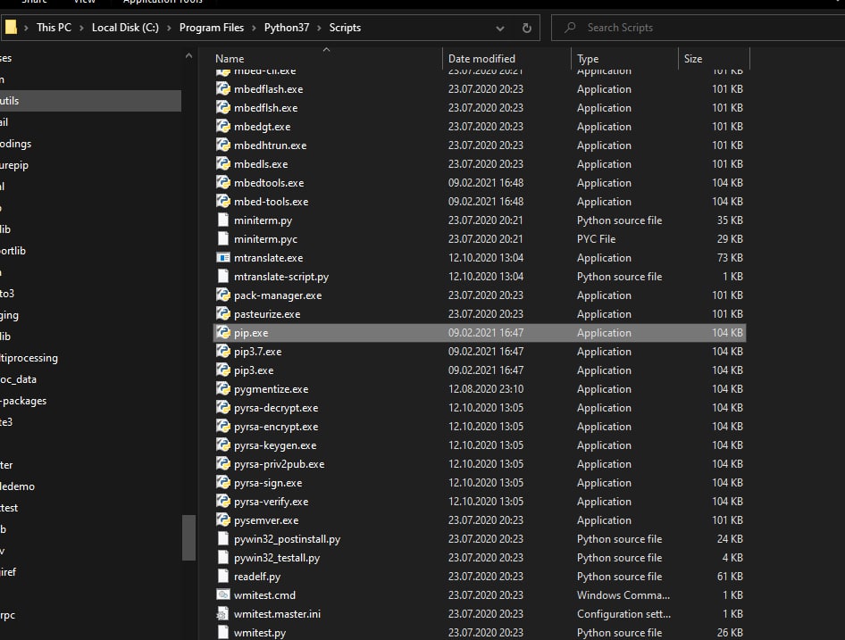The width and height of the screenshot is (845, 640).
Task: Select pywin32_postinstall.py file name
Action: [288, 539]
